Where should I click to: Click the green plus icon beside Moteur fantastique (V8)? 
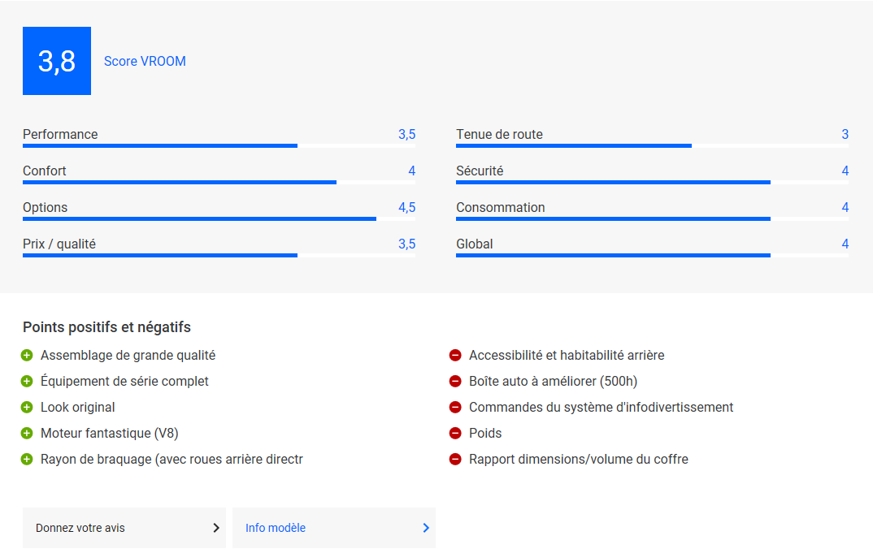[27, 434]
